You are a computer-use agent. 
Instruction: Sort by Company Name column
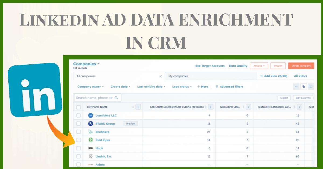coord(133,107)
